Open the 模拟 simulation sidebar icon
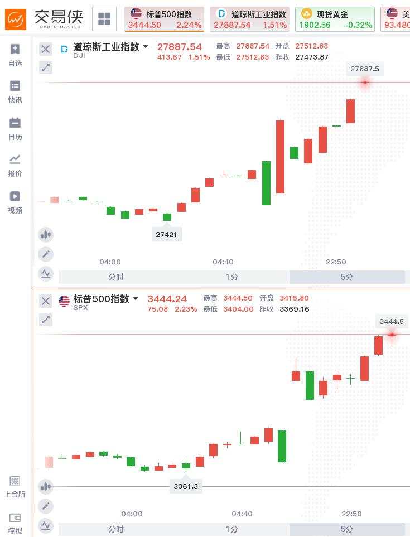Viewport: 410px width, 537px height. pyautogui.click(x=15, y=523)
